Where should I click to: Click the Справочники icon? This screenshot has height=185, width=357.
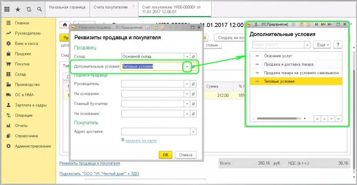(x=8, y=136)
